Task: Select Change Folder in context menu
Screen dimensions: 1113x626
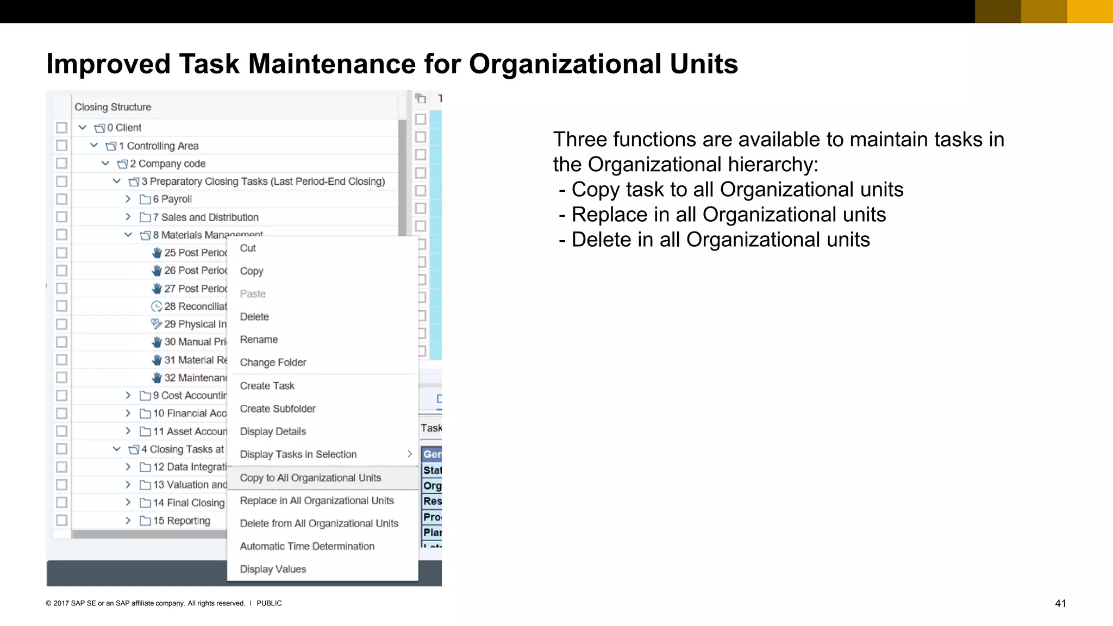Action: [x=273, y=362]
